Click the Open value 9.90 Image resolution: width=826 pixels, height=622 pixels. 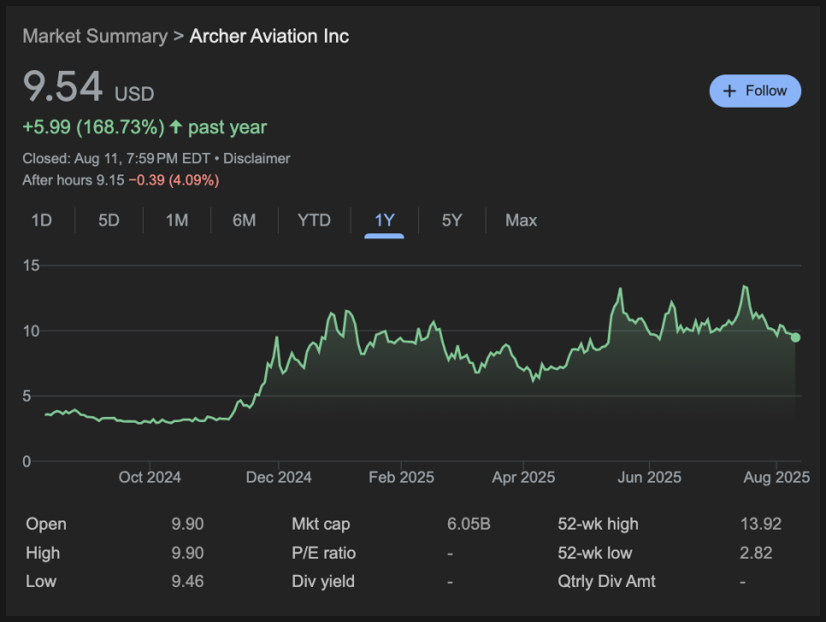[x=187, y=524]
